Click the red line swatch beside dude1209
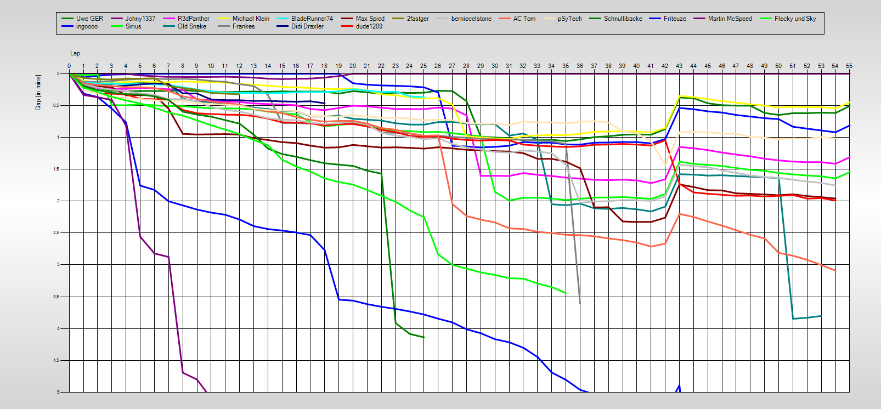Viewport: 881px width, 409px height. click(347, 26)
